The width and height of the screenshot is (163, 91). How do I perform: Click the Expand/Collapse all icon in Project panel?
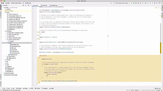25,5
